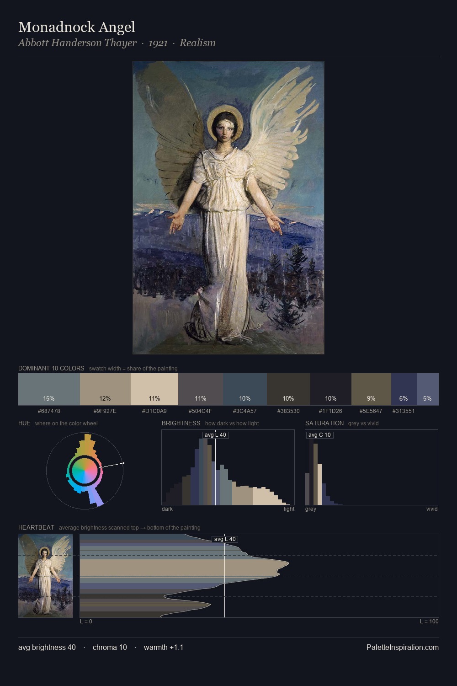Click the 'dark' axis label under Brightness

[167, 509]
